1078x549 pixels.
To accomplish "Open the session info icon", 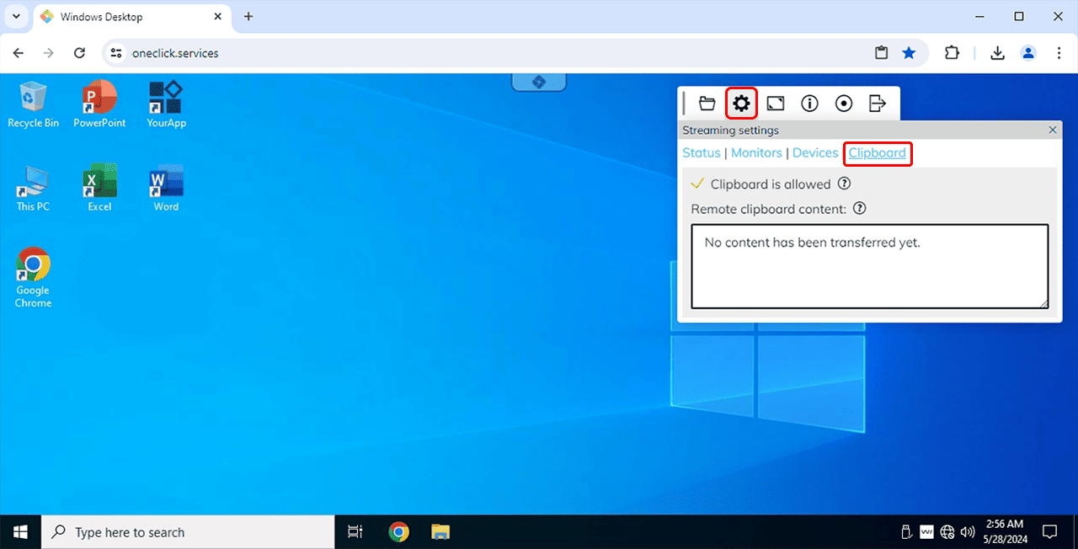I will pos(809,104).
